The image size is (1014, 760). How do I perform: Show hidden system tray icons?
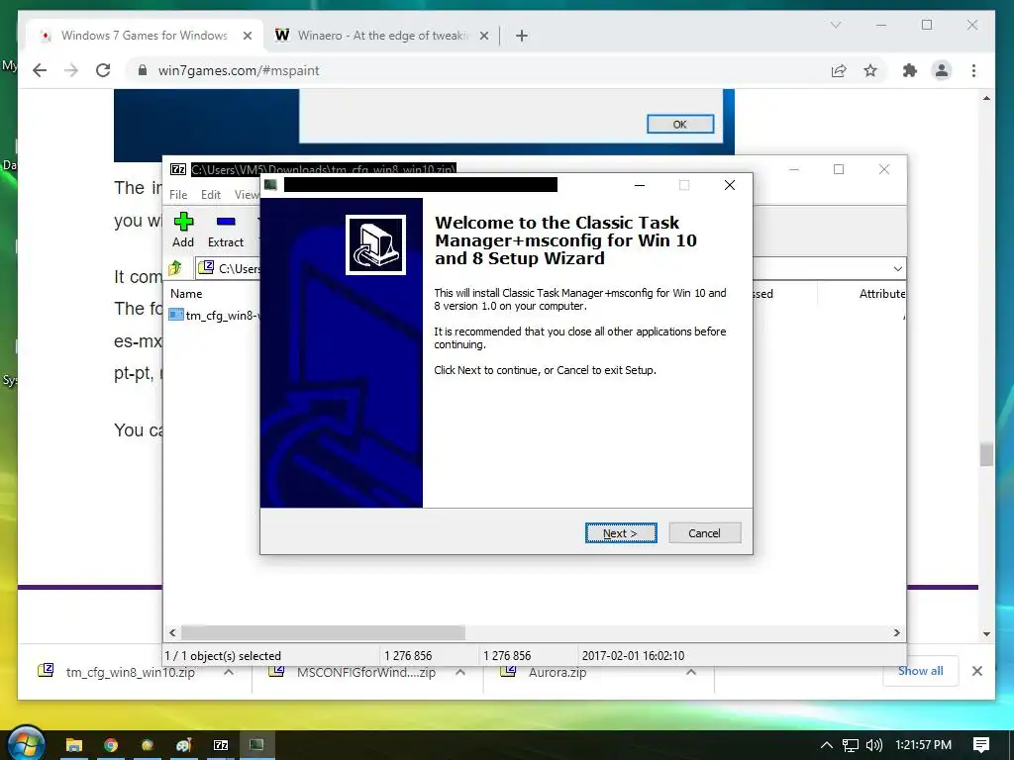(826, 745)
